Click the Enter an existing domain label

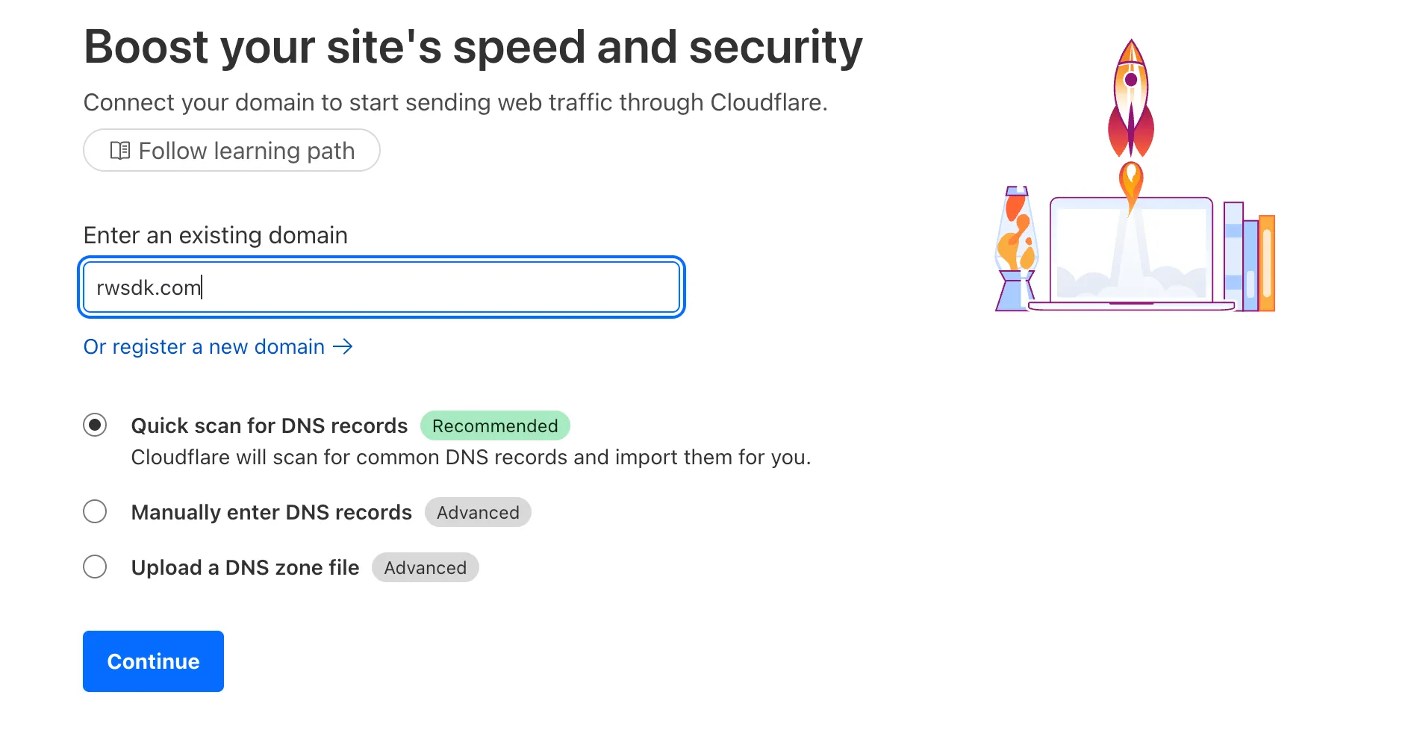(x=215, y=236)
